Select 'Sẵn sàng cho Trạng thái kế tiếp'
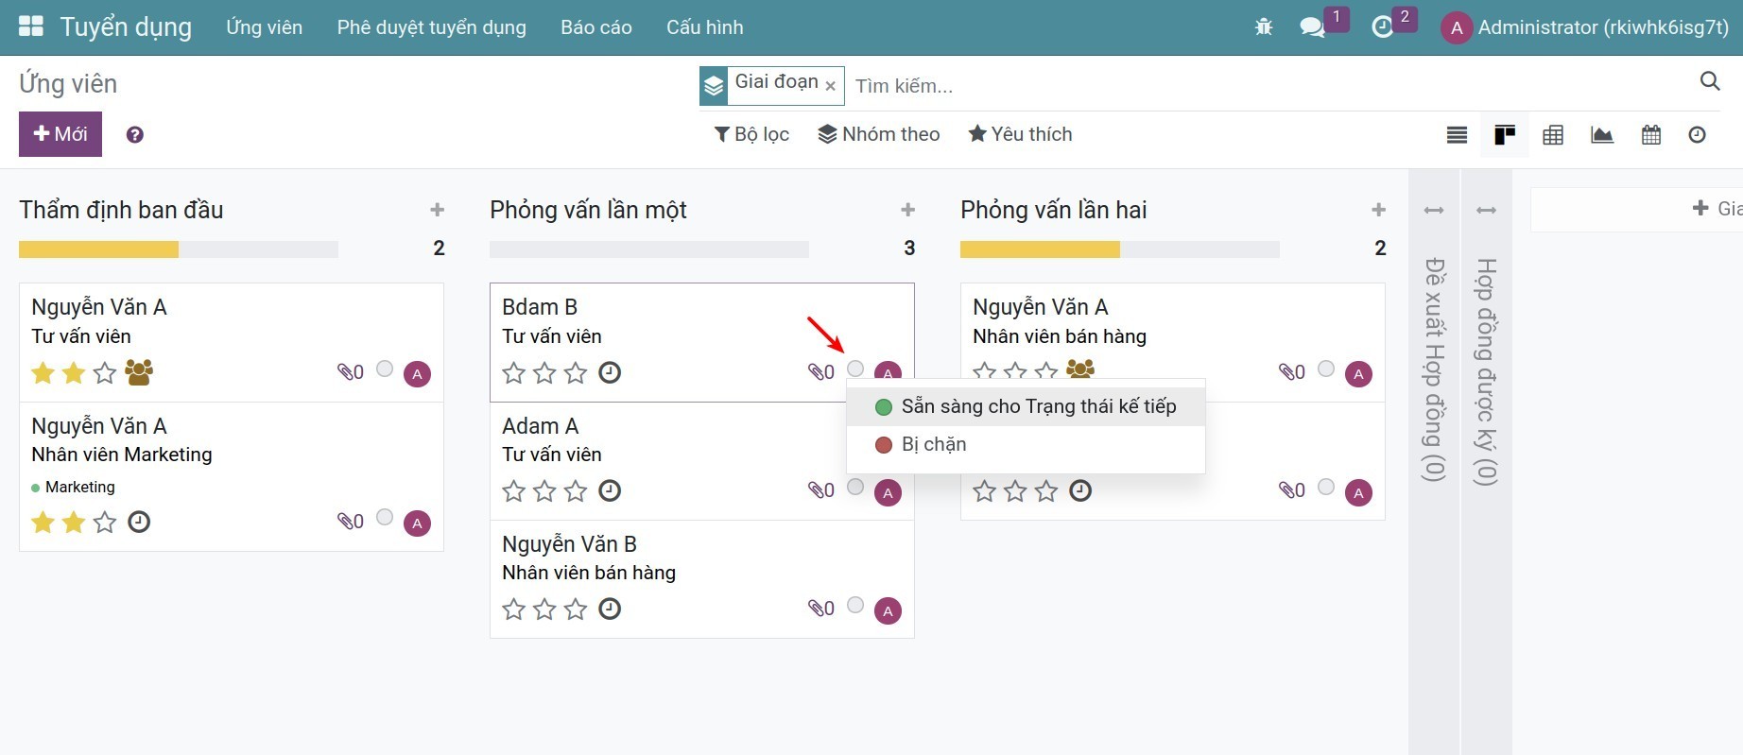Screen dimensions: 1743x755 (x=1038, y=406)
